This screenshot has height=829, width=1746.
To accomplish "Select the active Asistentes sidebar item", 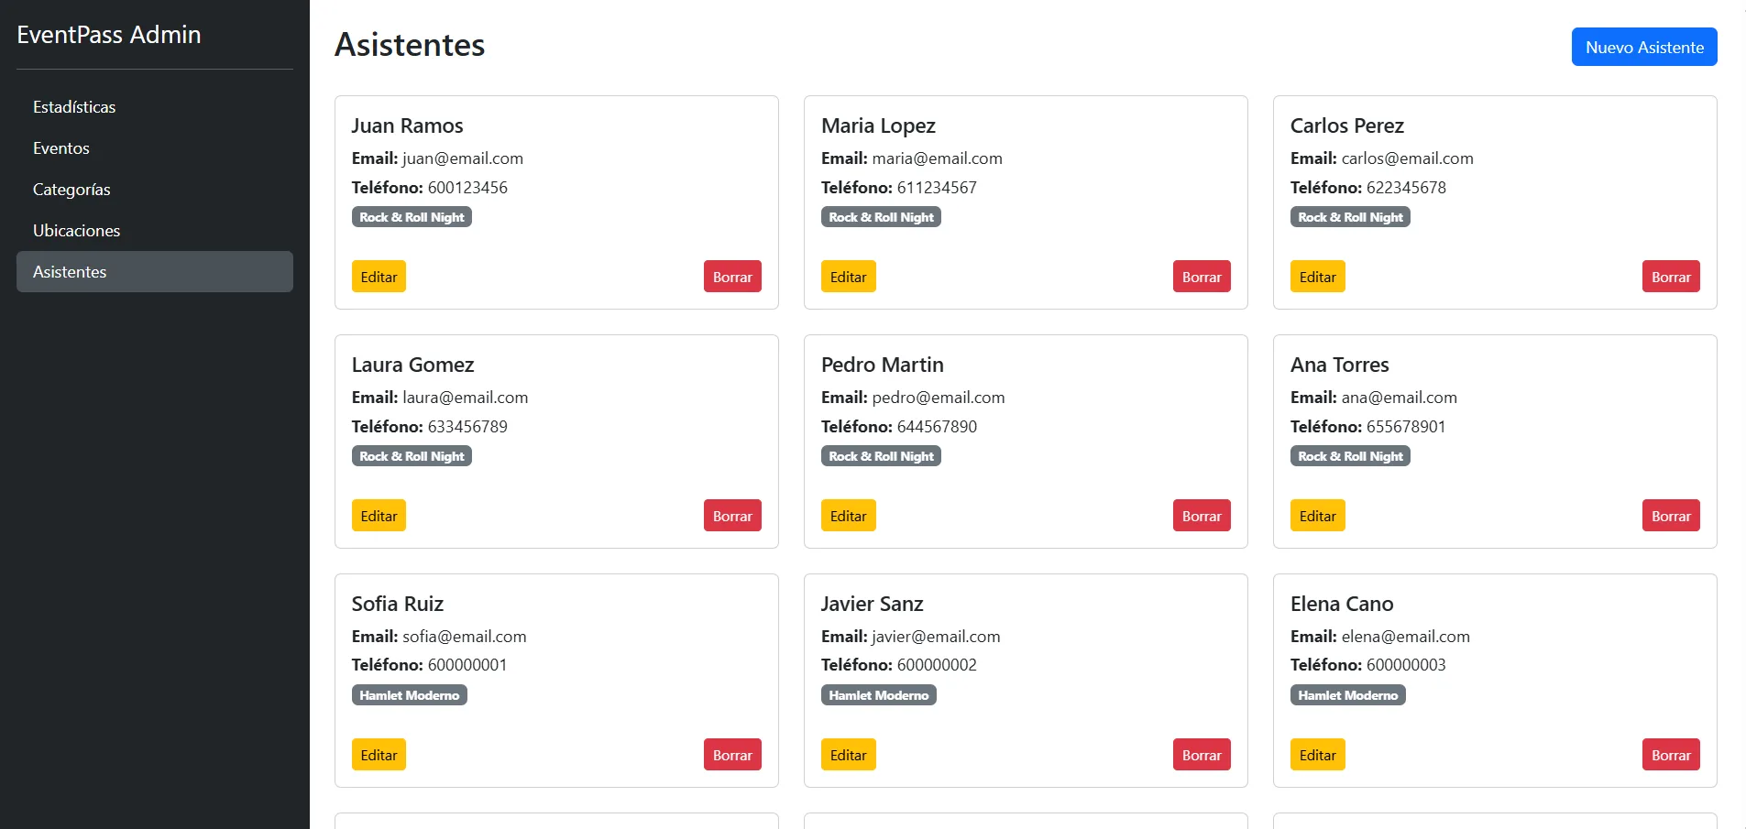I will pyautogui.click(x=155, y=272).
